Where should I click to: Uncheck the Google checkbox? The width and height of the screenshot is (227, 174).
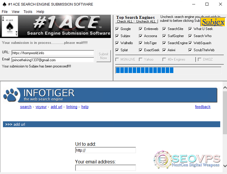[117, 29]
